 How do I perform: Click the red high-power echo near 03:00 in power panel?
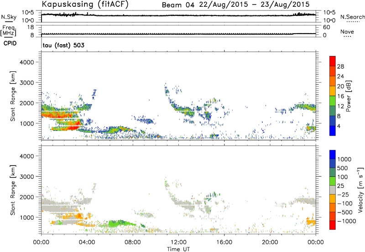74,127
